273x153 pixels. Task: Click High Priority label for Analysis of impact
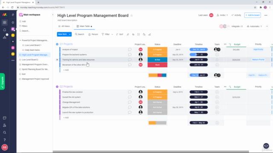click(x=258, y=49)
